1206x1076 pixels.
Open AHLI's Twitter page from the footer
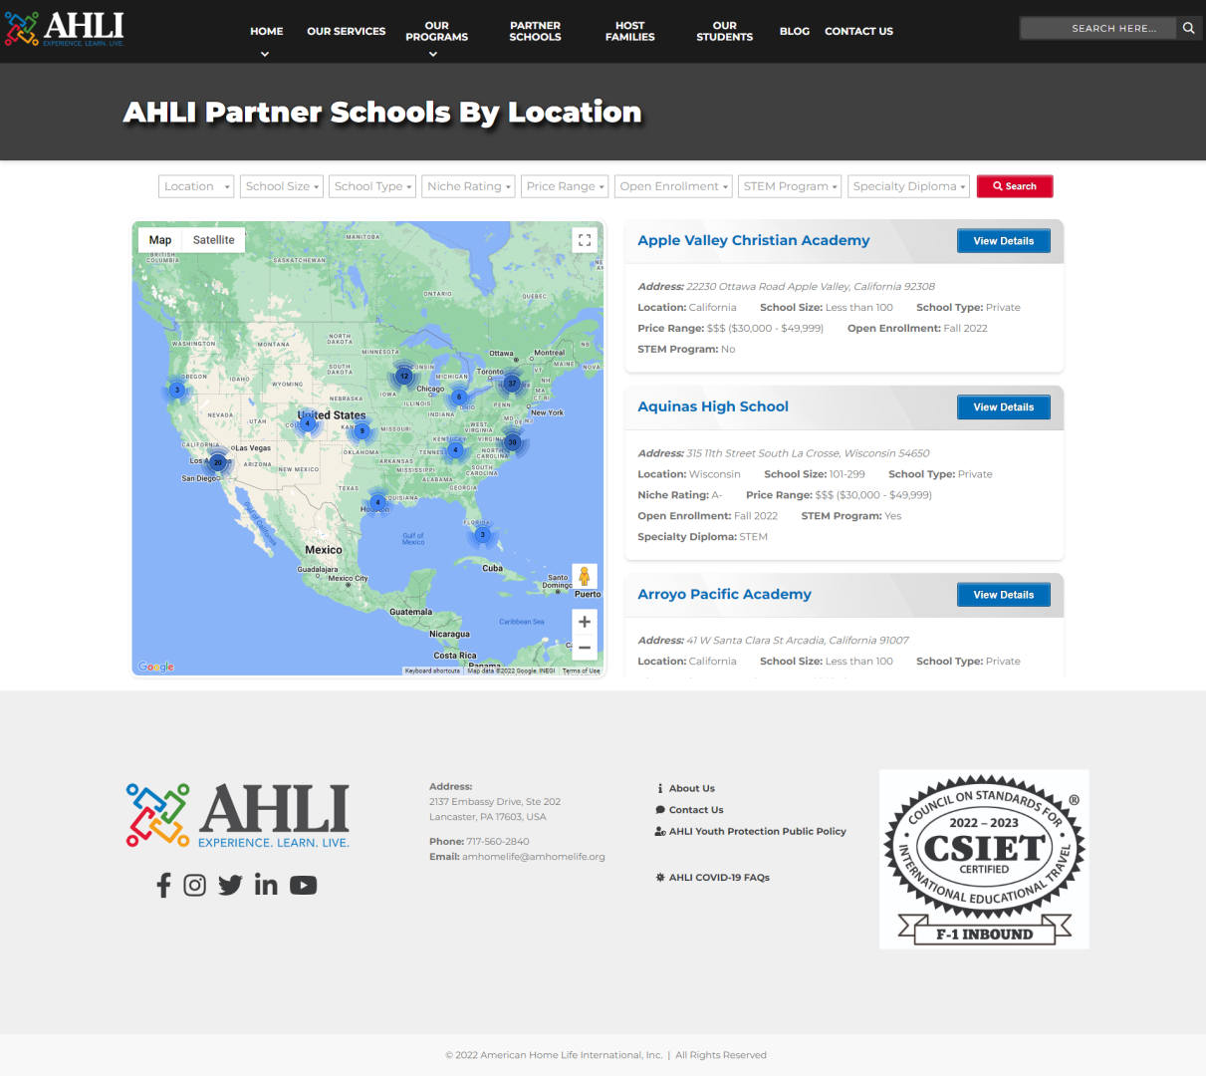click(x=230, y=885)
